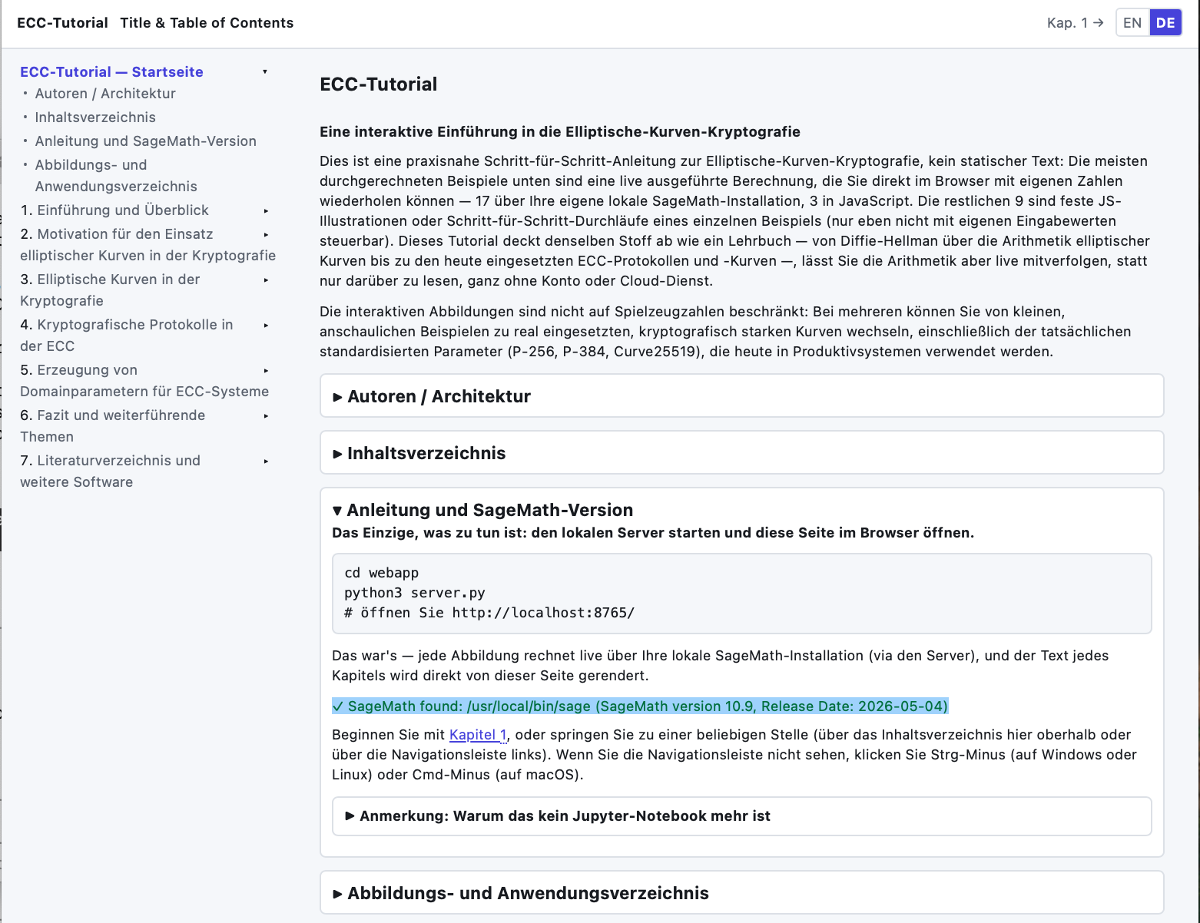The height and width of the screenshot is (923, 1200).
Task: Follow the Kapitel 1 hyperlink
Action: pos(478,735)
